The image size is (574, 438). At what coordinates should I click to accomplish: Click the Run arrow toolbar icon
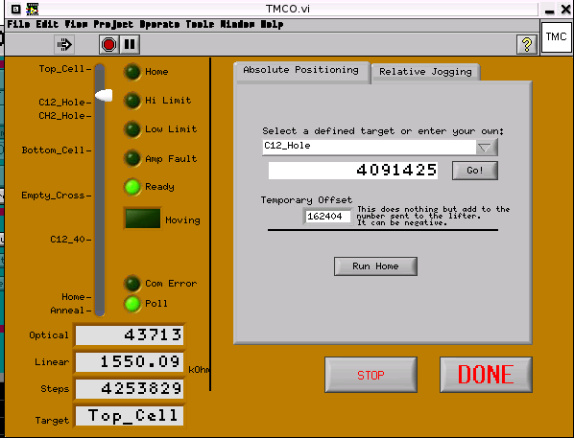point(64,45)
